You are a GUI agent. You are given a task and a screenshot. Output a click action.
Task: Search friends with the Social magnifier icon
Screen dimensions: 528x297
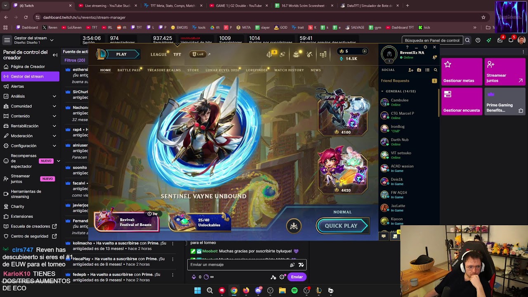[x=435, y=70]
